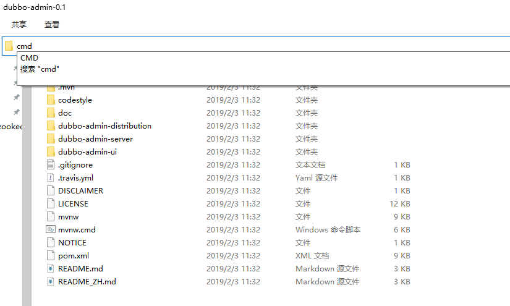Viewport: 510px width, 306px height.
Task: Choose the 搜索 "cmd" suggestion
Action: [40, 69]
